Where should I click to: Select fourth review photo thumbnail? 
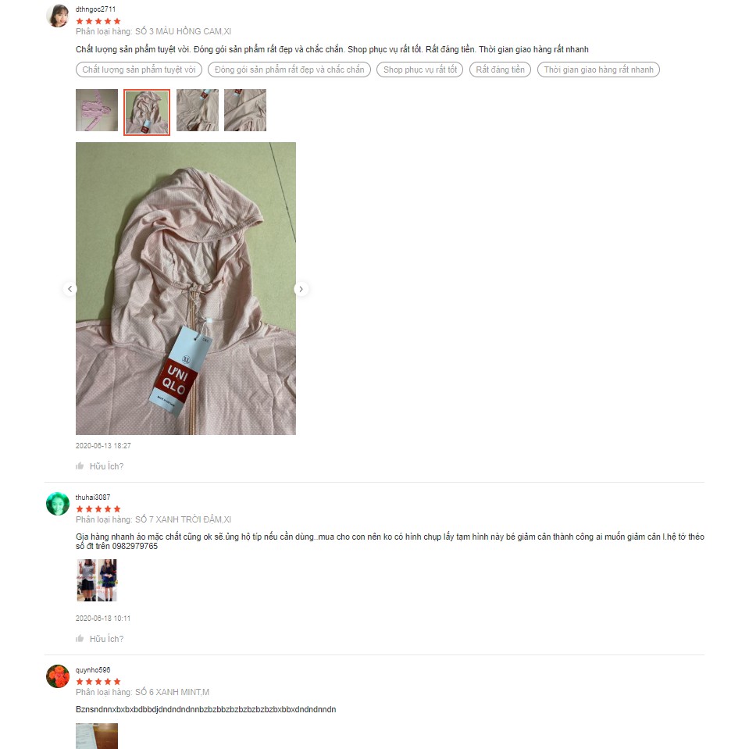tap(245, 110)
